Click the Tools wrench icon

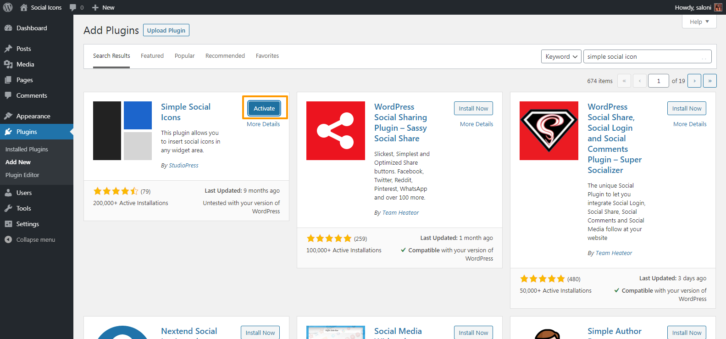pyautogui.click(x=8, y=208)
